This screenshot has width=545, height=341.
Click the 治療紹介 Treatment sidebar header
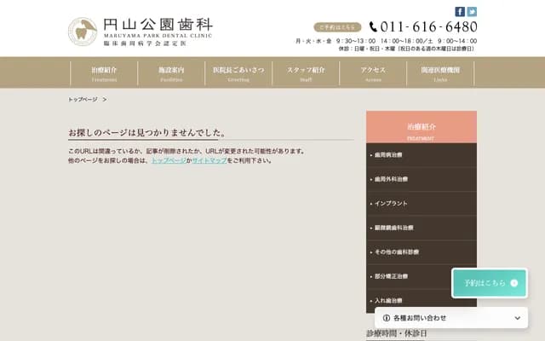422,127
